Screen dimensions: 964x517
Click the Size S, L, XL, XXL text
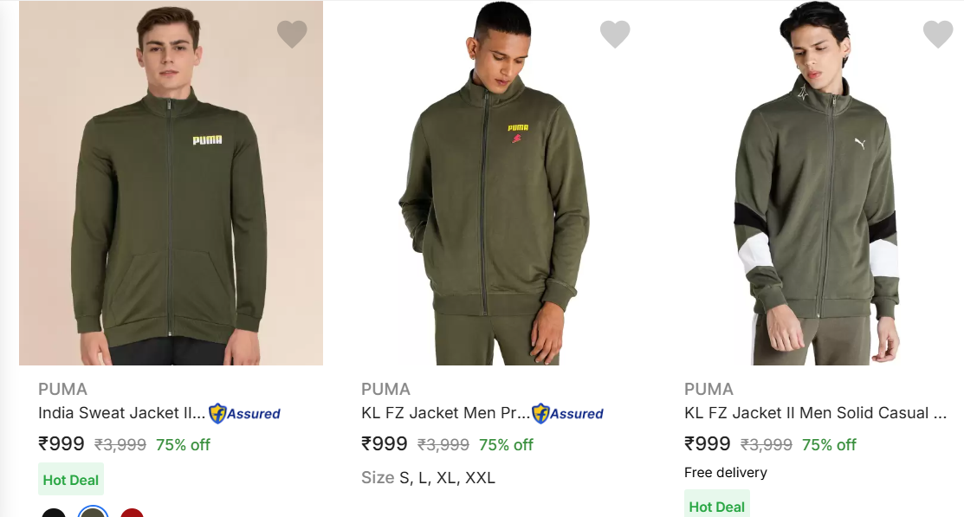(x=428, y=477)
